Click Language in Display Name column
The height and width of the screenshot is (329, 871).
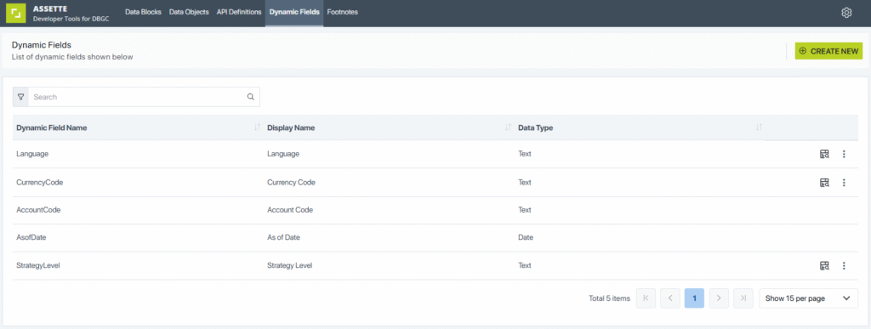pos(283,154)
